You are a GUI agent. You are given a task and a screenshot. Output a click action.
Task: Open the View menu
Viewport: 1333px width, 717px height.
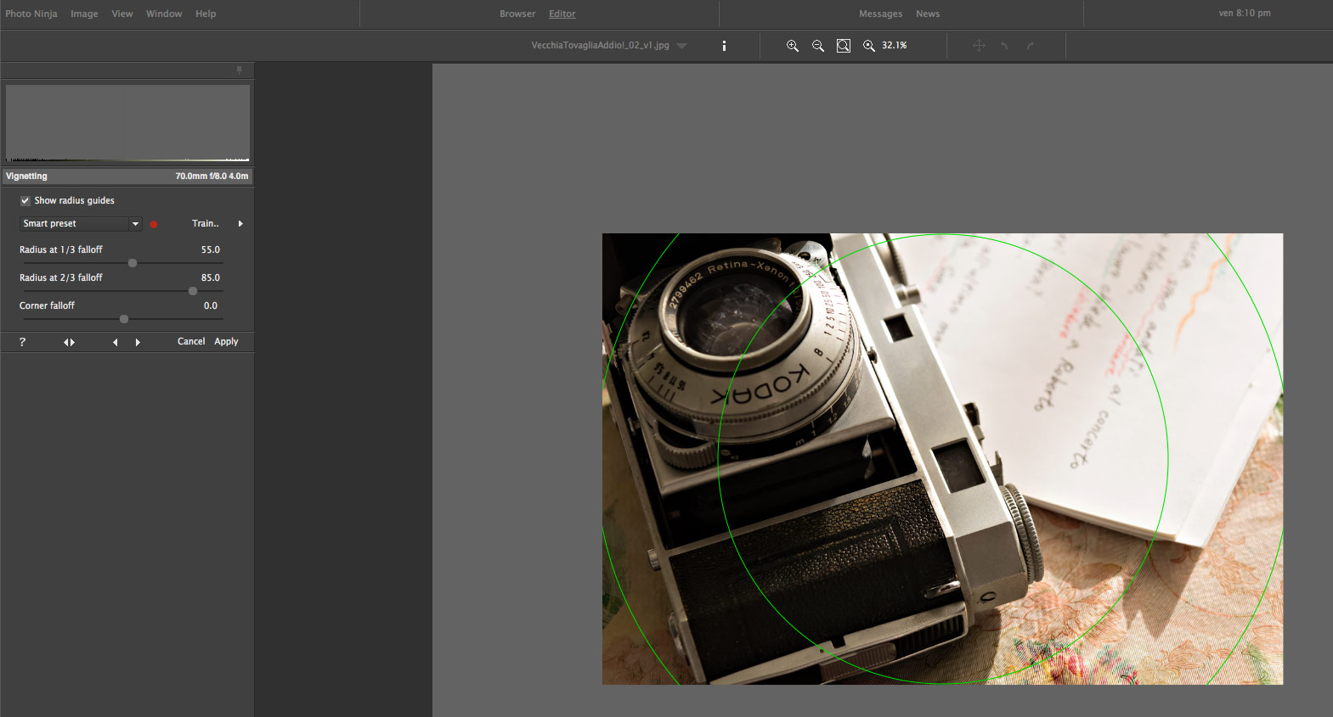[x=122, y=14]
